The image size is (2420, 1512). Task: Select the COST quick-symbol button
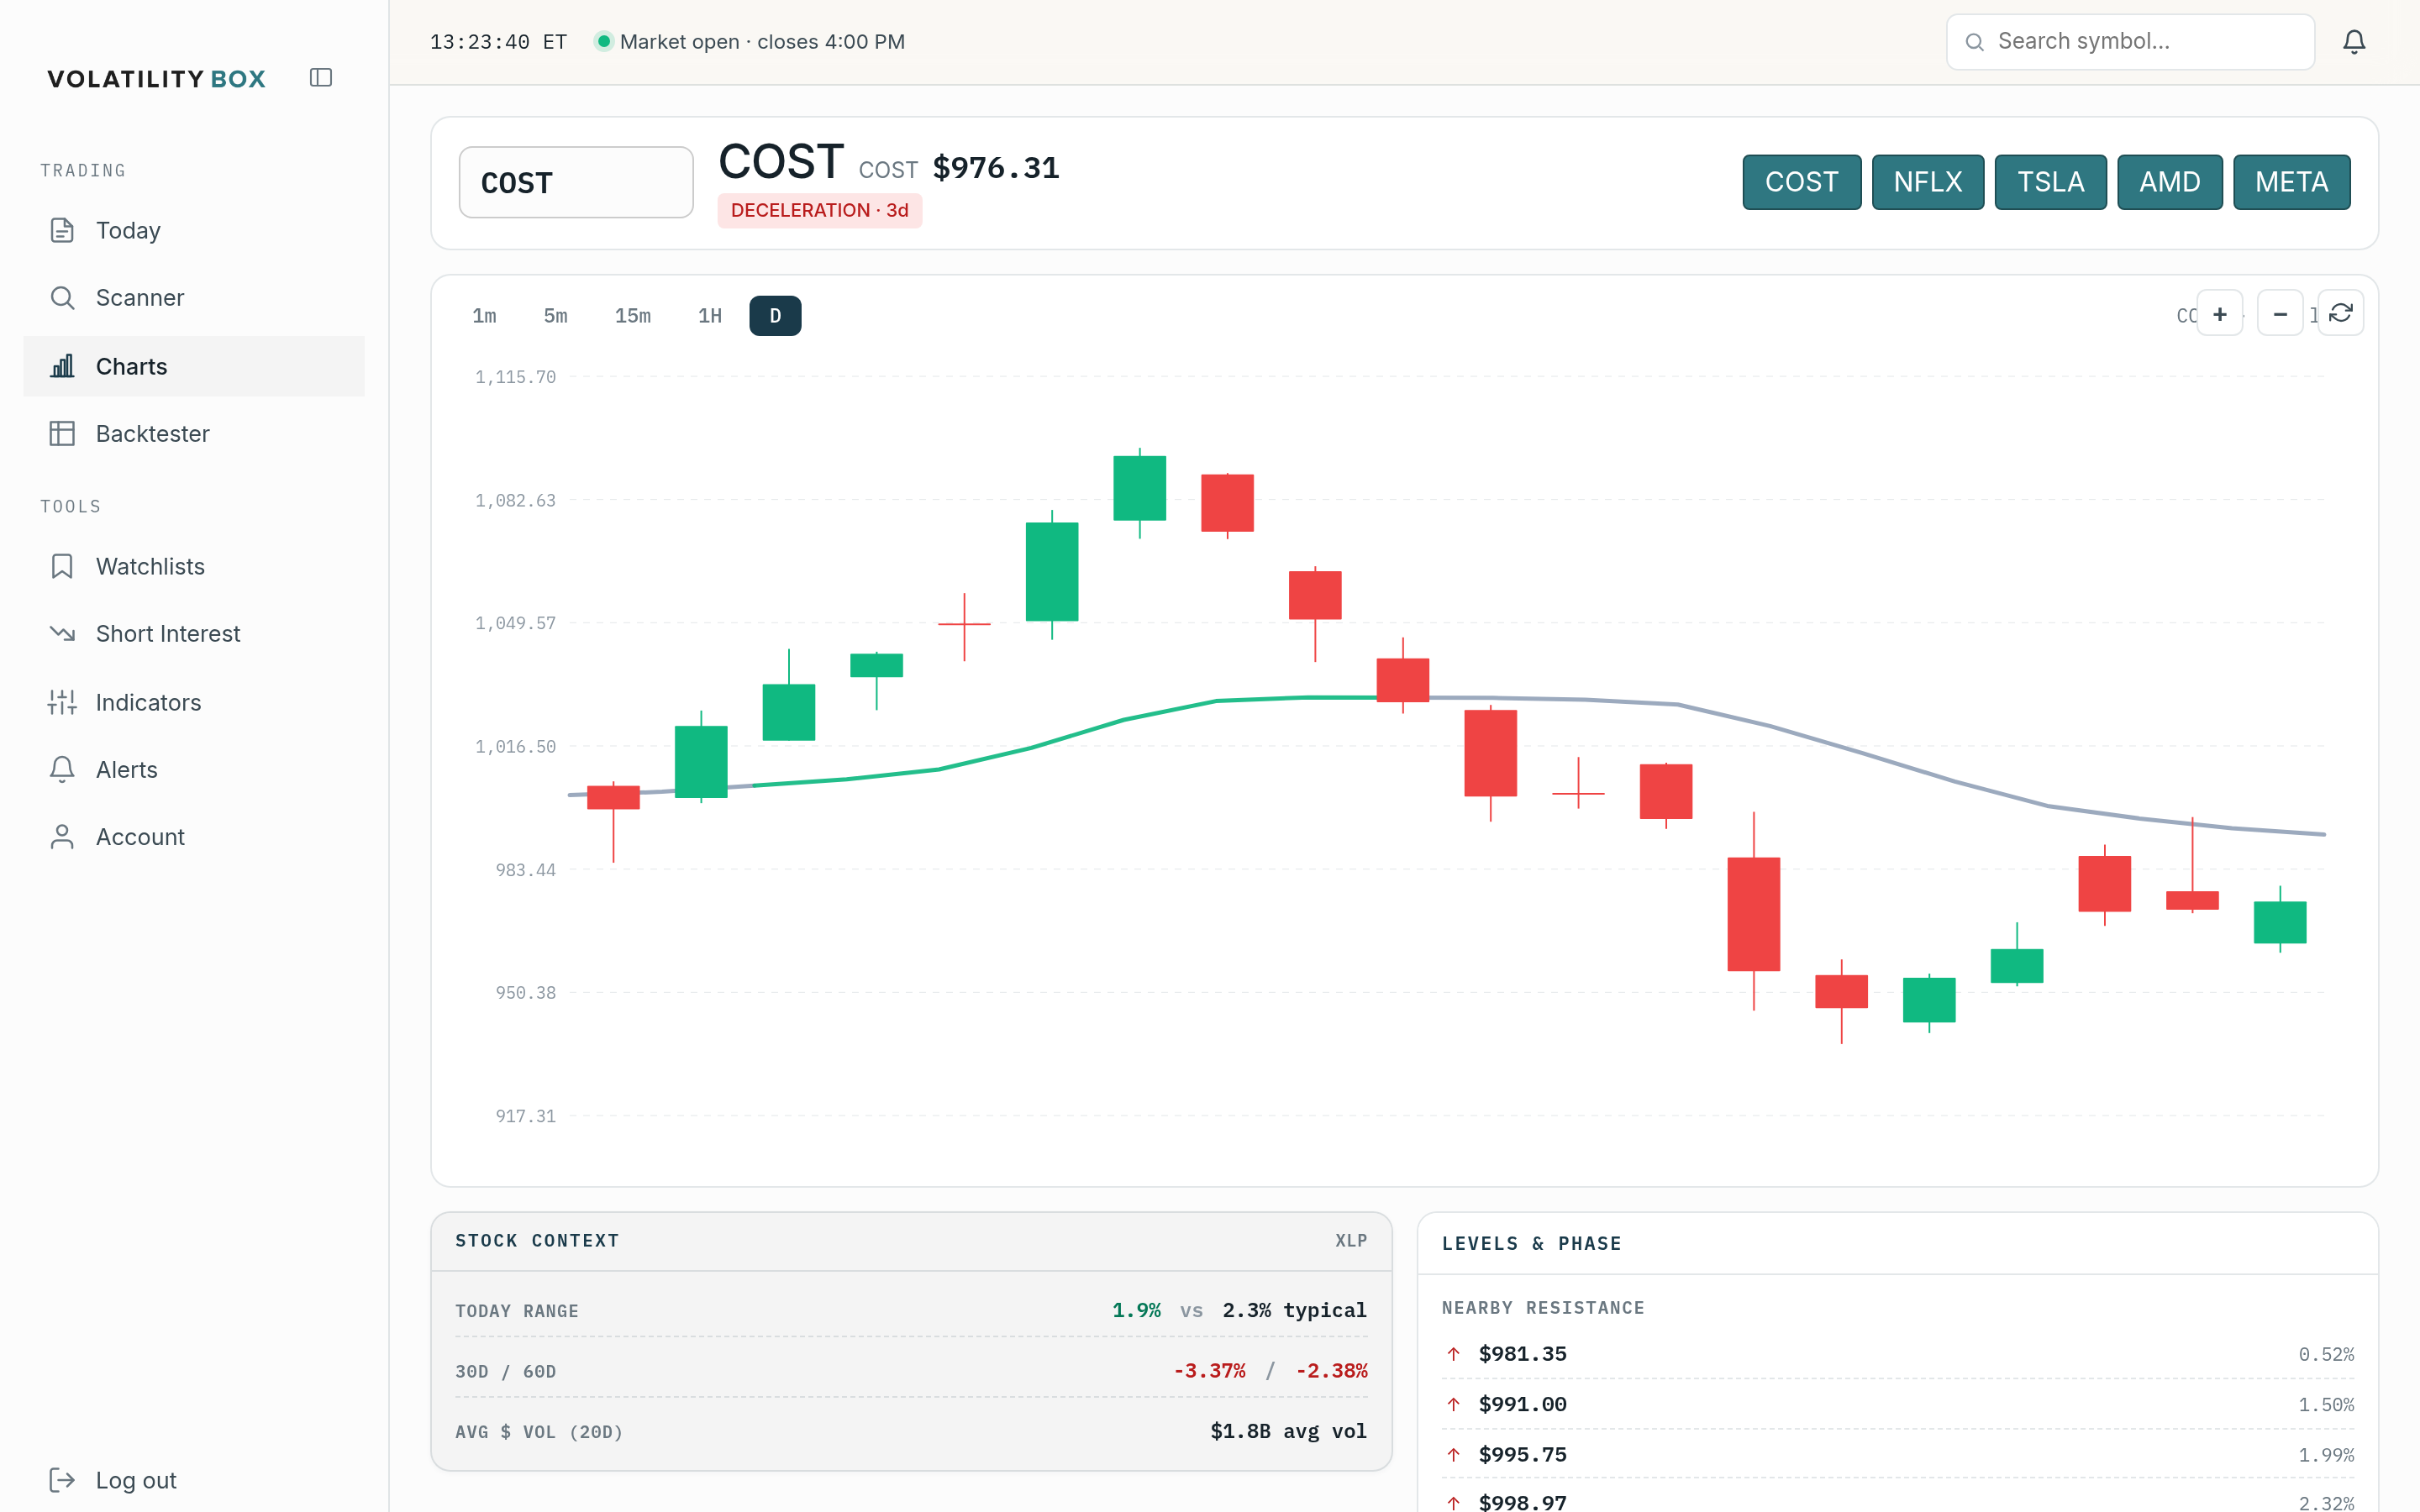point(1801,182)
